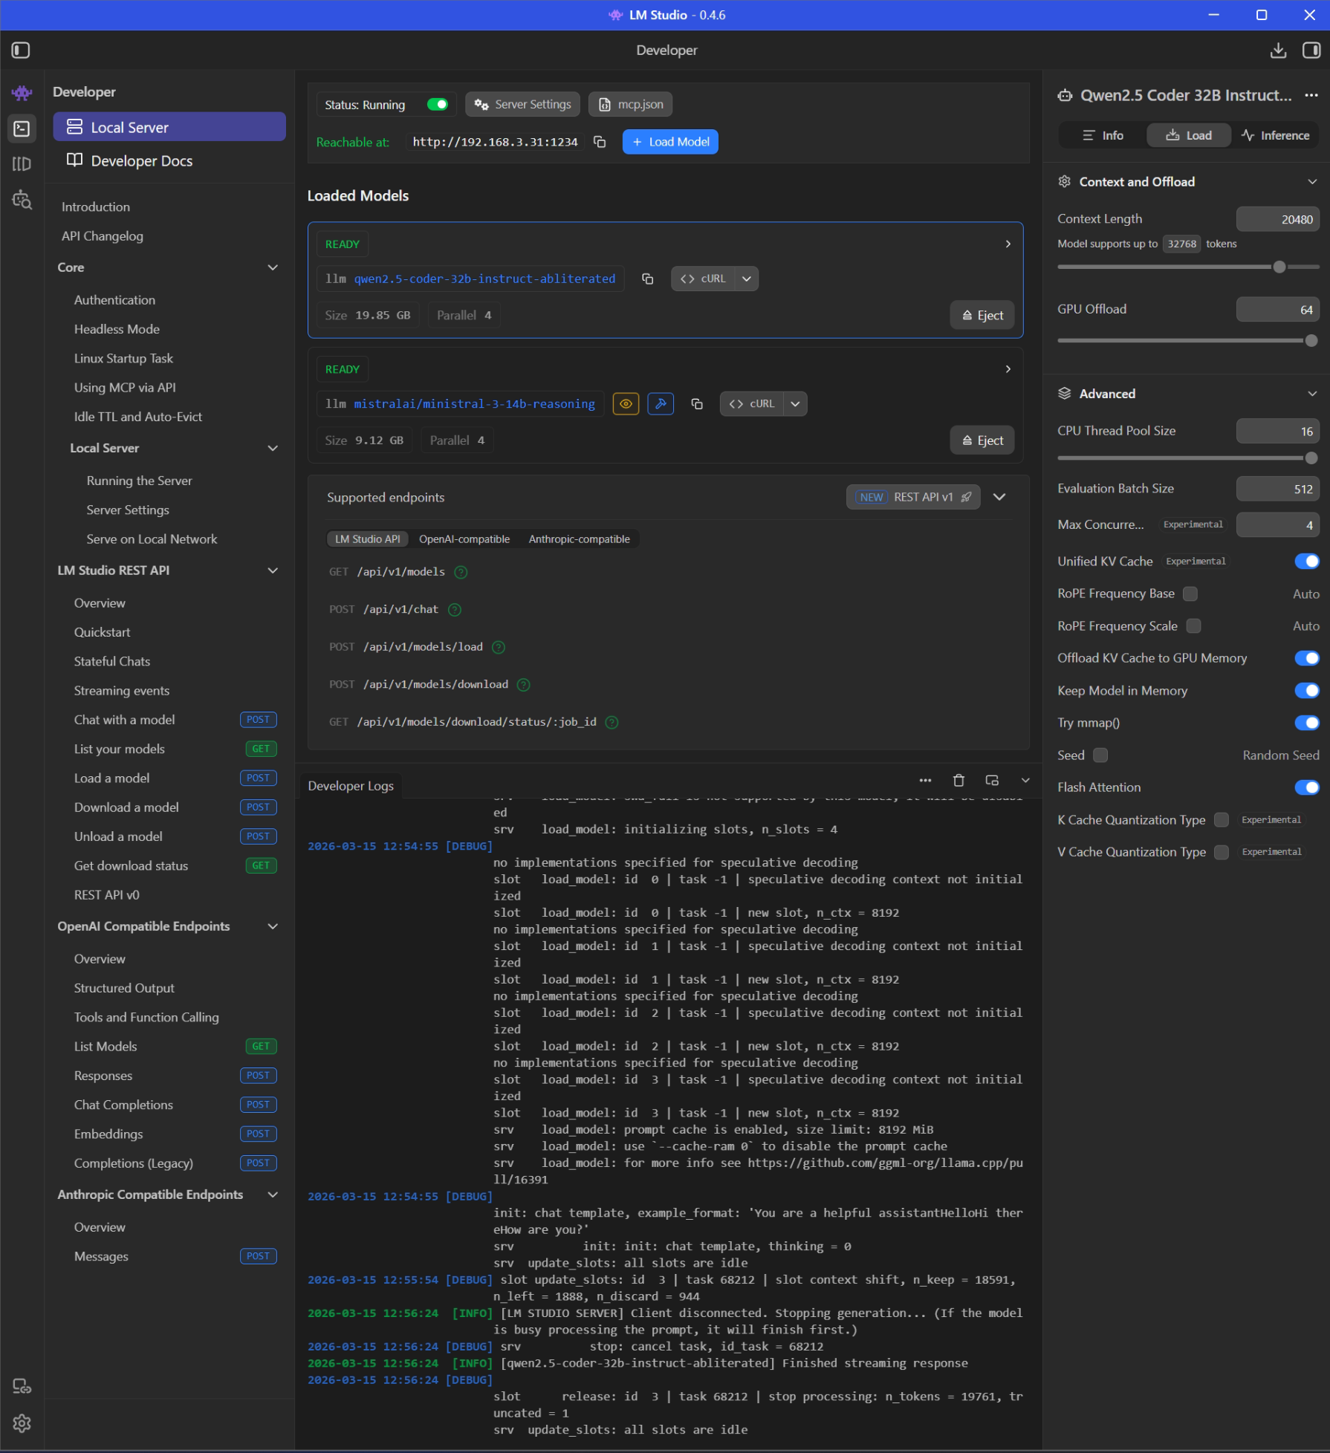Clear developer logs with trash icon
Viewport: 1330px width, 1453px height.
tap(958, 780)
